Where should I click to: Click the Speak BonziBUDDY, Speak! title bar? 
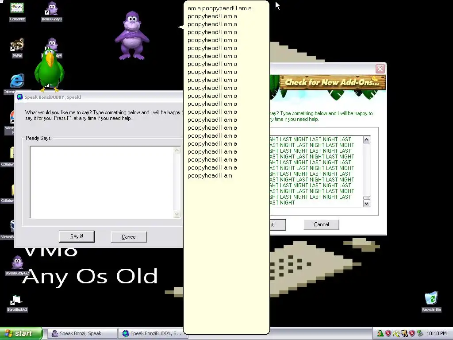pyautogui.click(x=99, y=97)
